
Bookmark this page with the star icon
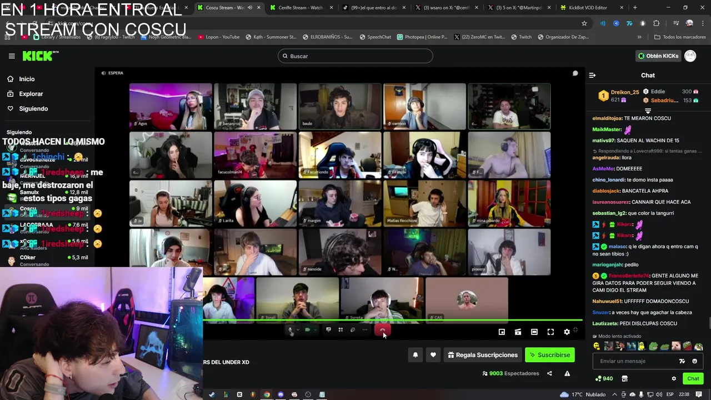(584, 23)
